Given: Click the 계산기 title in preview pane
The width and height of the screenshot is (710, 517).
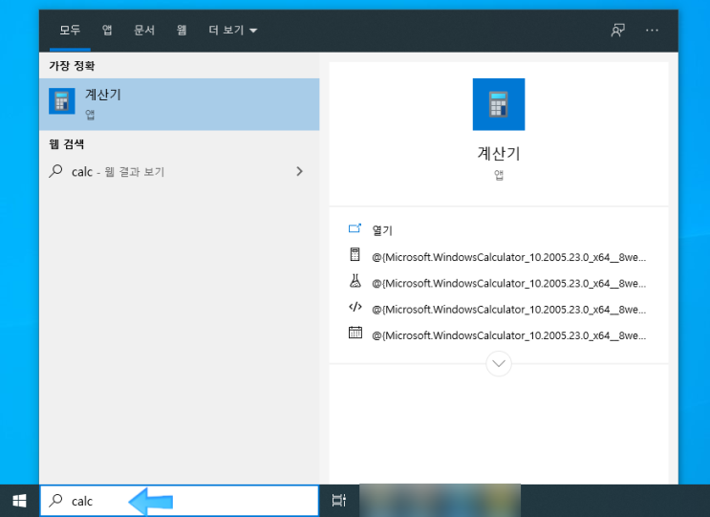Looking at the screenshot, I should coord(499,154).
